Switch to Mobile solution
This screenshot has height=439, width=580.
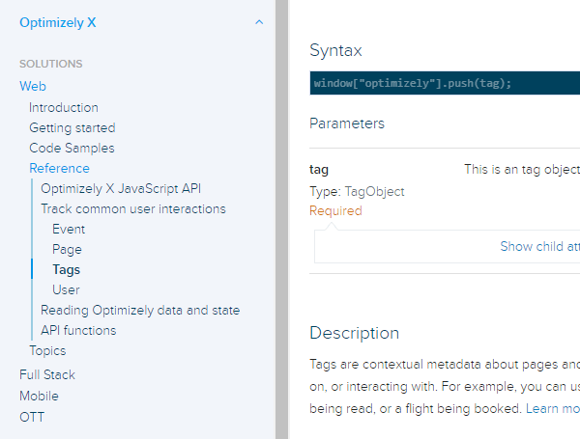click(39, 396)
